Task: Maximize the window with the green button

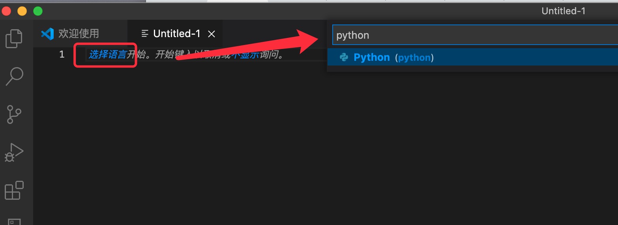Action: click(38, 11)
